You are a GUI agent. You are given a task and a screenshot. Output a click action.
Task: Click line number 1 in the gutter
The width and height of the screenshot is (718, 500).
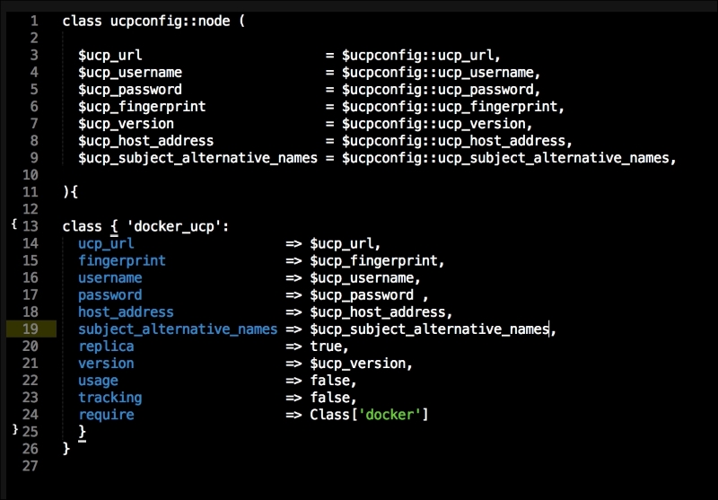33,21
